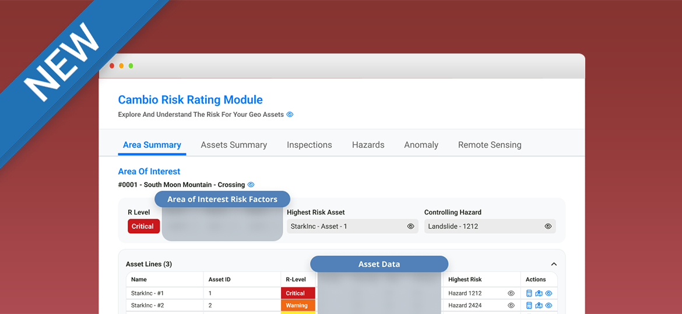Click the Name column header
The height and width of the screenshot is (314, 682).
[x=139, y=280]
